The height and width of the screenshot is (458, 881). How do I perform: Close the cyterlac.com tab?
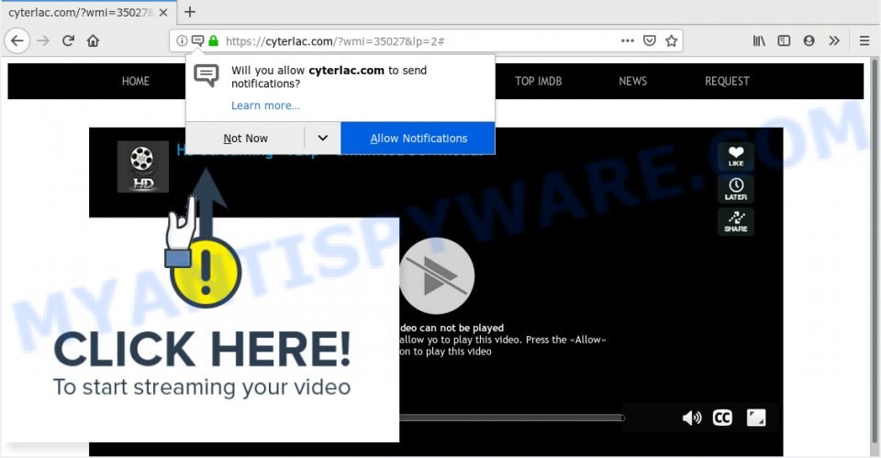point(163,12)
